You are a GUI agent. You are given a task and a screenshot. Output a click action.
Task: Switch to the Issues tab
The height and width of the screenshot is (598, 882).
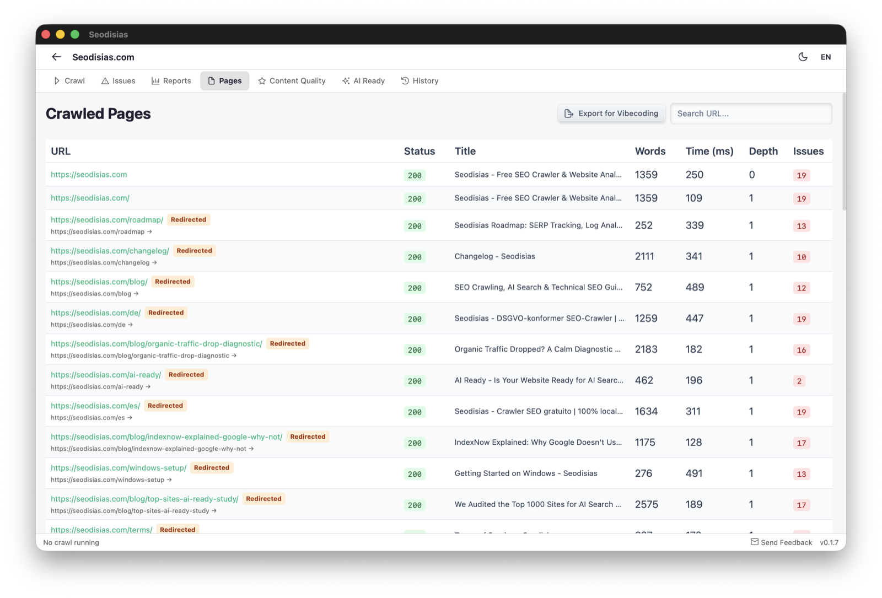click(x=118, y=80)
